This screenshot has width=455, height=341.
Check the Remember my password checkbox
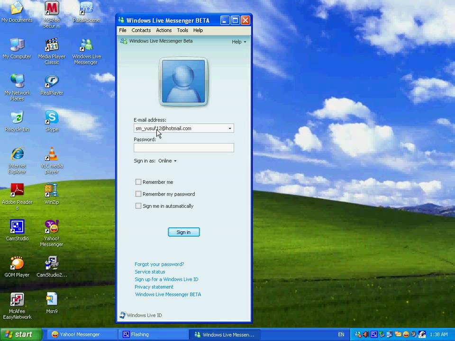click(x=138, y=194)
